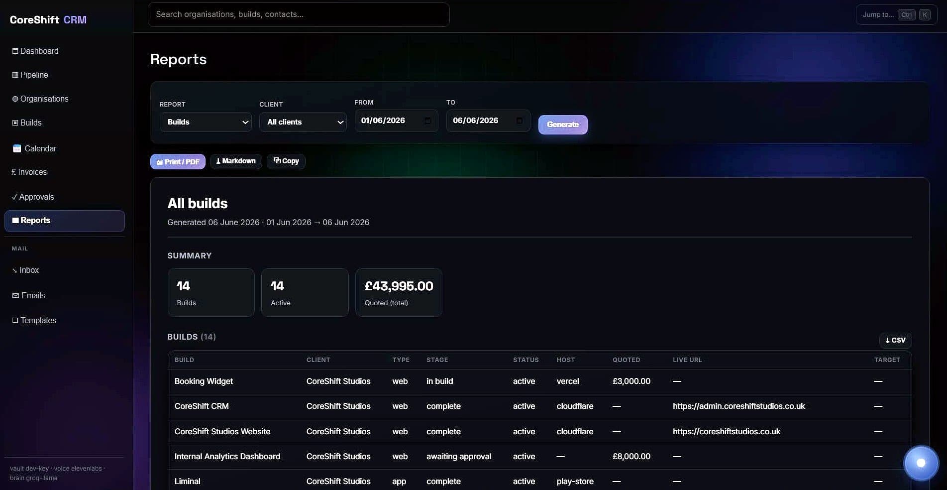Export builds table as CSV
This screenshot has height=490, width=947.
point(895,340)
